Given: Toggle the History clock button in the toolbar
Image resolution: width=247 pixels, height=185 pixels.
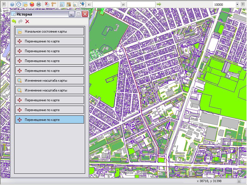Looking at the screenshot, I should pyautogui.click(x=19, y=4).
